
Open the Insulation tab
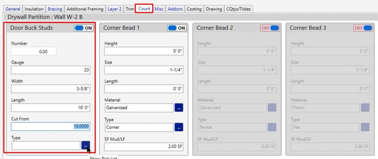(34, 9)
